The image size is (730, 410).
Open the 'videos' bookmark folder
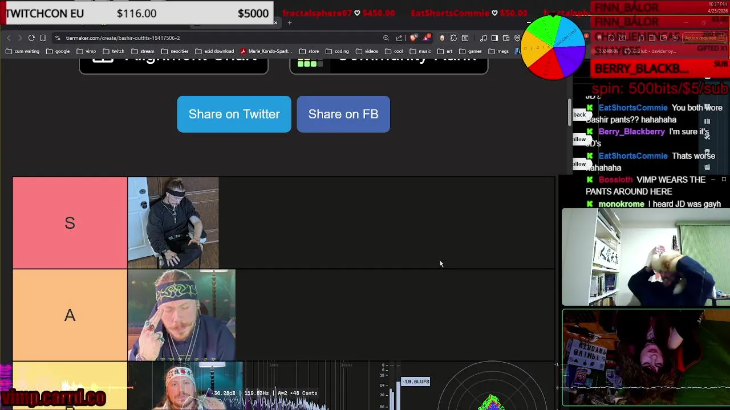coord(367,51)
